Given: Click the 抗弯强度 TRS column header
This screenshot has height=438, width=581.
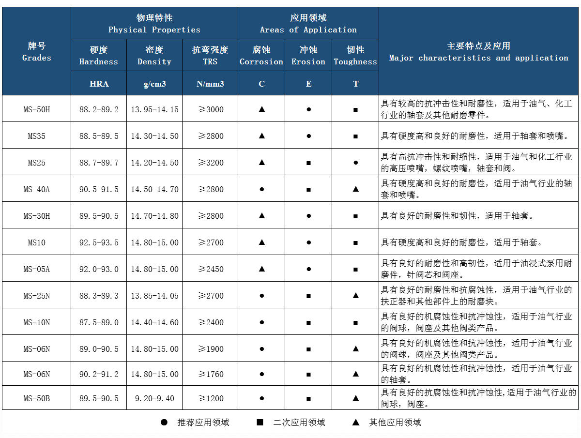Looking at the screenshot, I should point(210,55).
